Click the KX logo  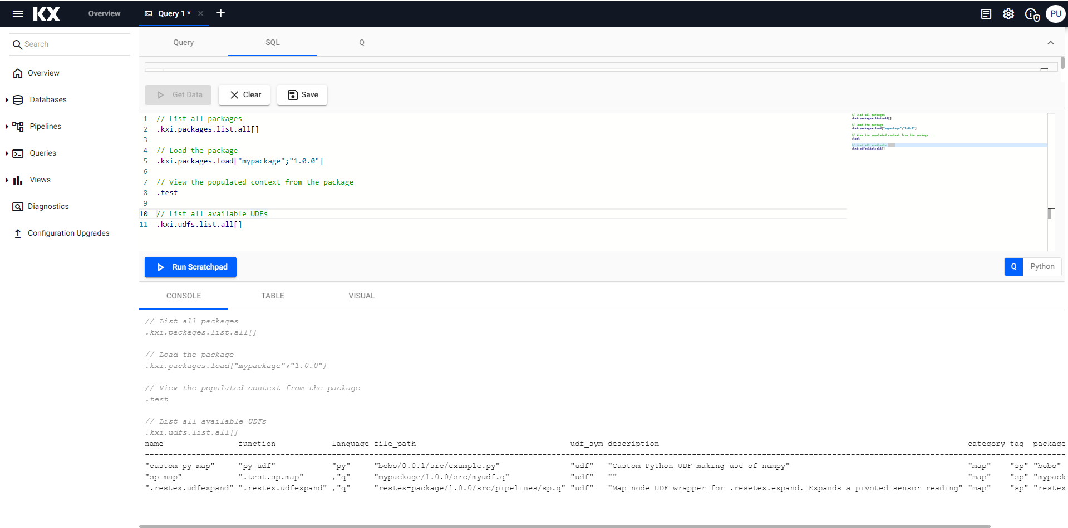[x=46, y=14]
